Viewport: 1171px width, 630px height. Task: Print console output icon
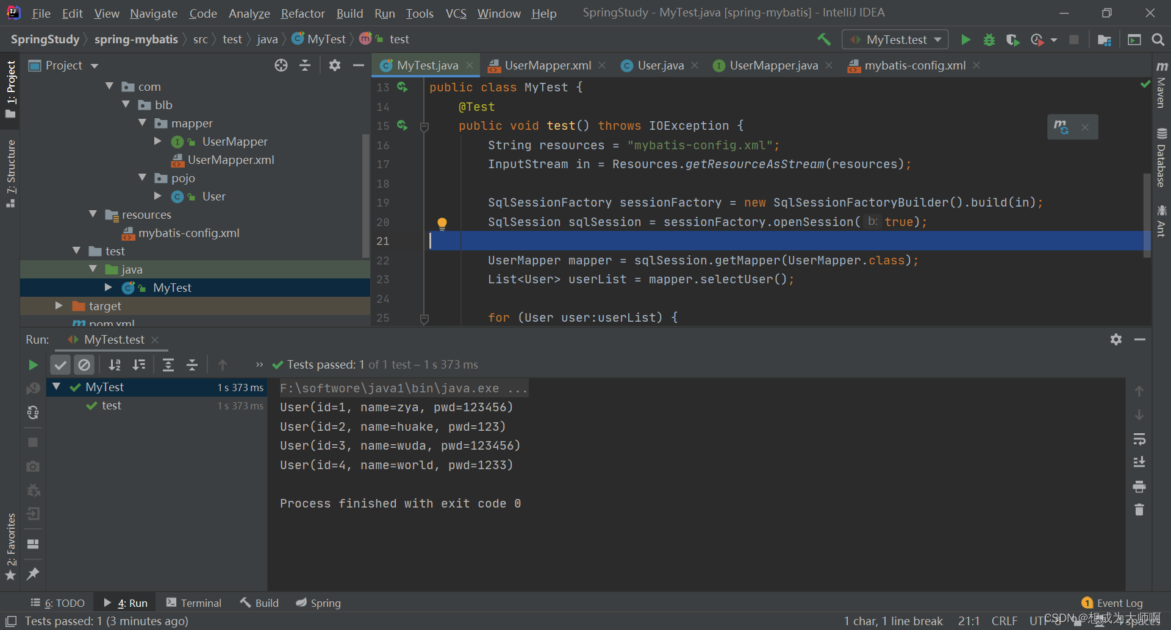point(1139,486)
